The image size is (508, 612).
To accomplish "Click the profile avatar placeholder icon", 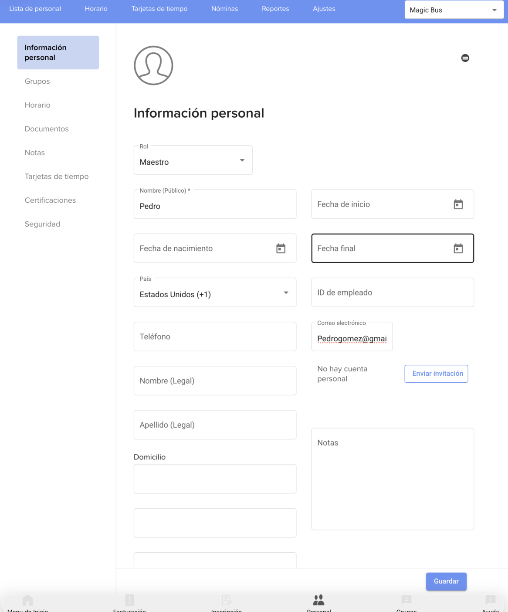I will [153, 65].
